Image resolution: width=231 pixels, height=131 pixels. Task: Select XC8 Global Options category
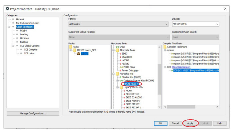30,46
